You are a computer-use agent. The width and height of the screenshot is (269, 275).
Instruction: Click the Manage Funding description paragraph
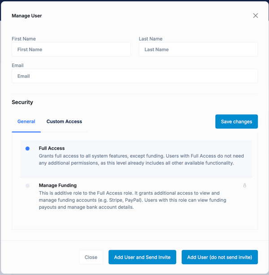(133, 200)
